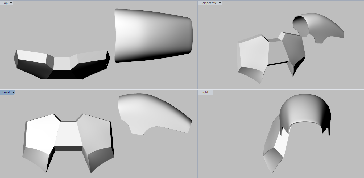Open the Top viewport dropdown arrow
This screenshot has height=178, width=364.
click(11, 3)
